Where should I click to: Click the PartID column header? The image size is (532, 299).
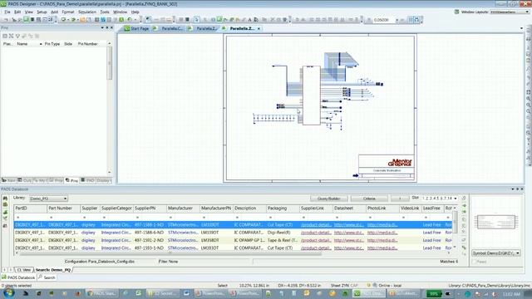coord(30,208)
